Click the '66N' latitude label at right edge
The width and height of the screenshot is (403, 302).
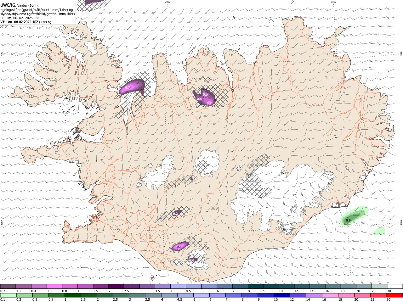pyautogui.click(x=401, y=54)
